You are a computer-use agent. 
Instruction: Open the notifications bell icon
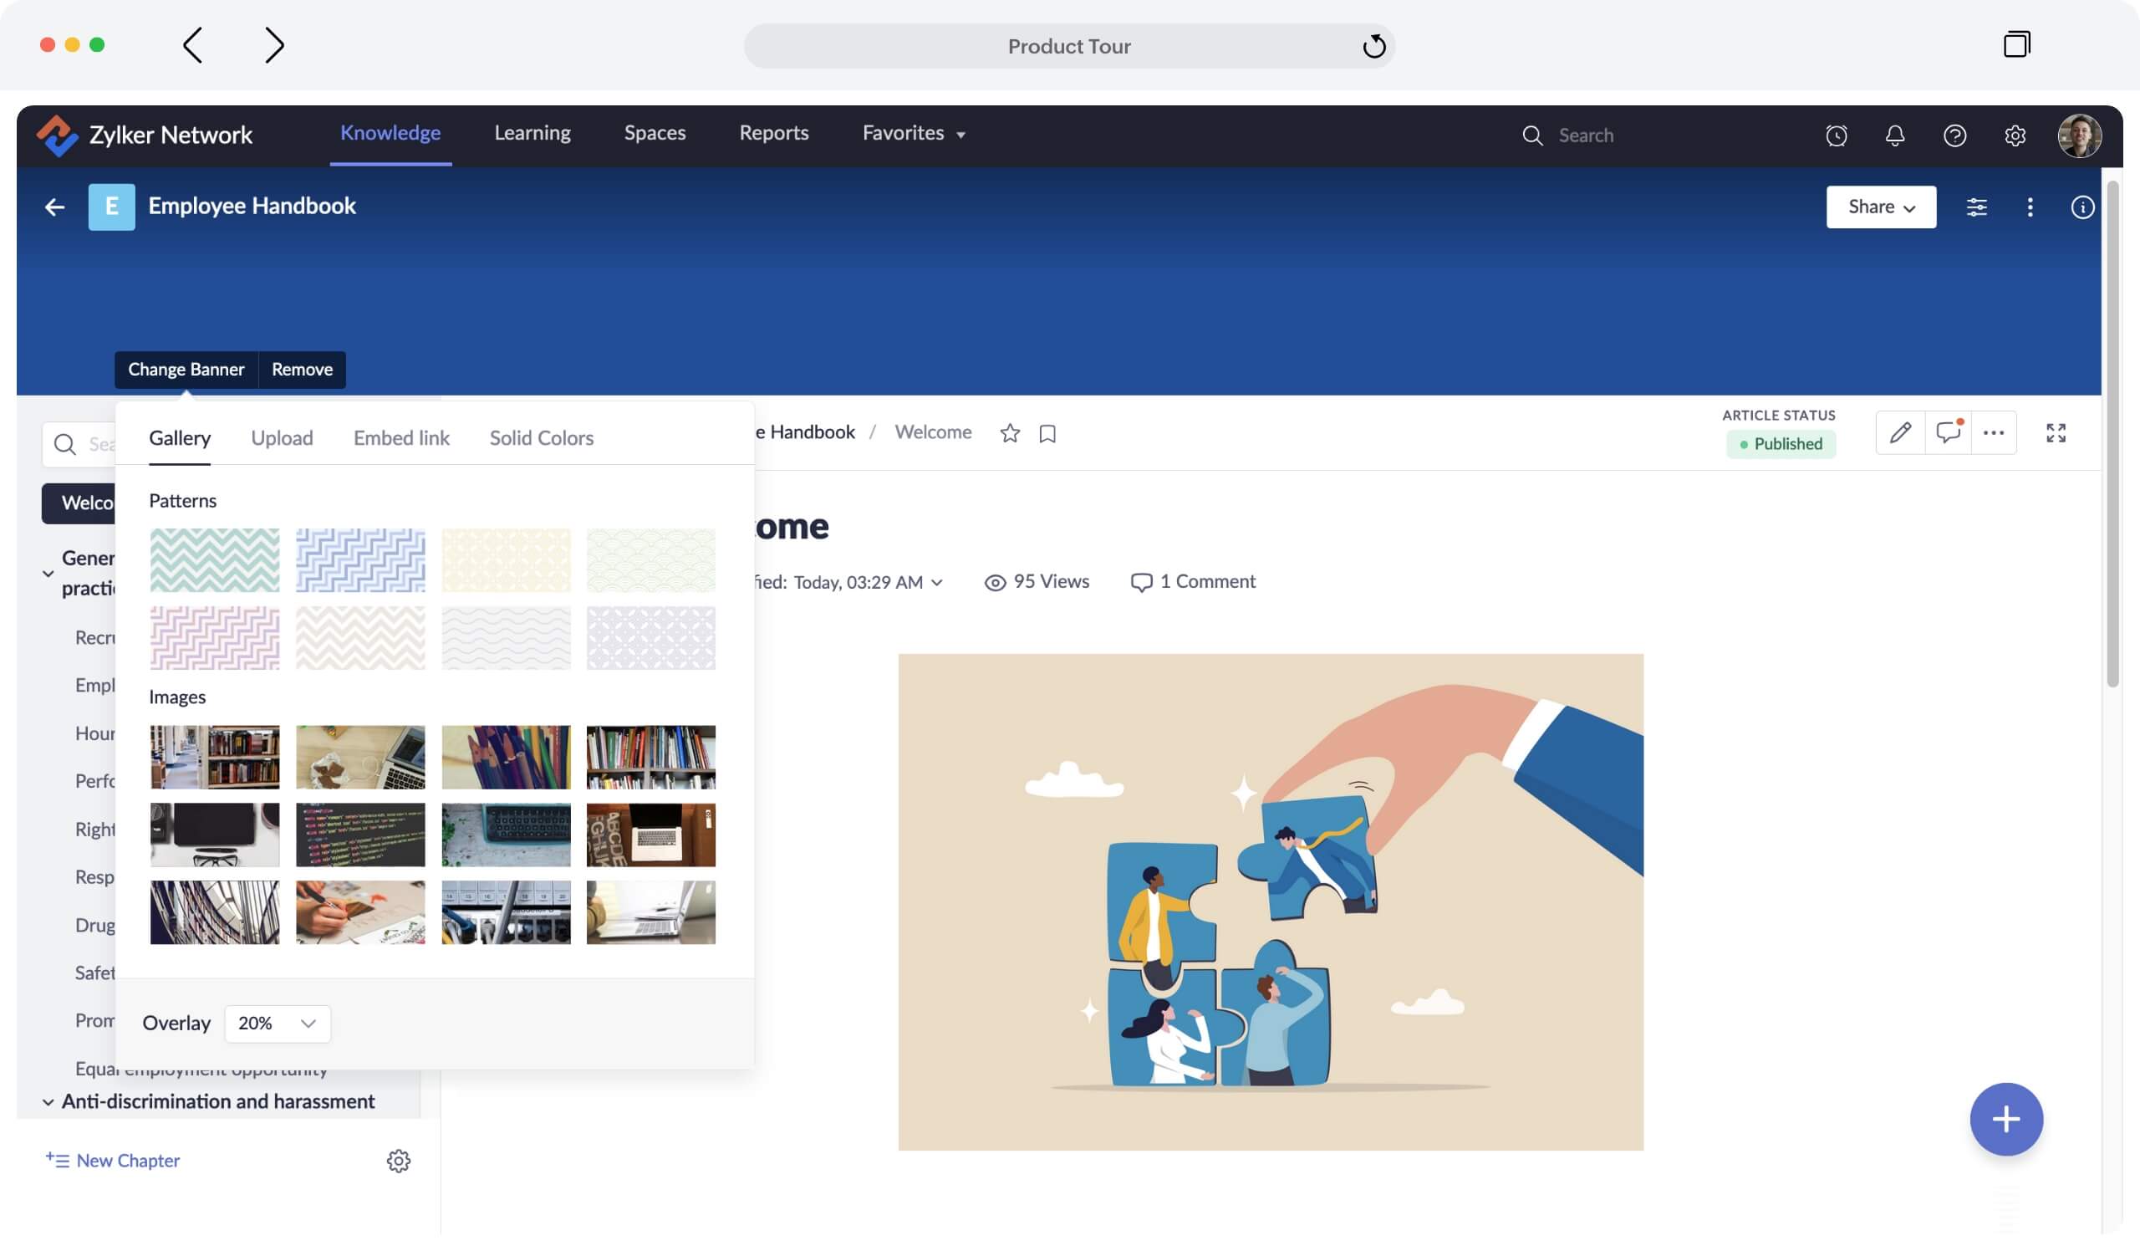(1894, 135)
